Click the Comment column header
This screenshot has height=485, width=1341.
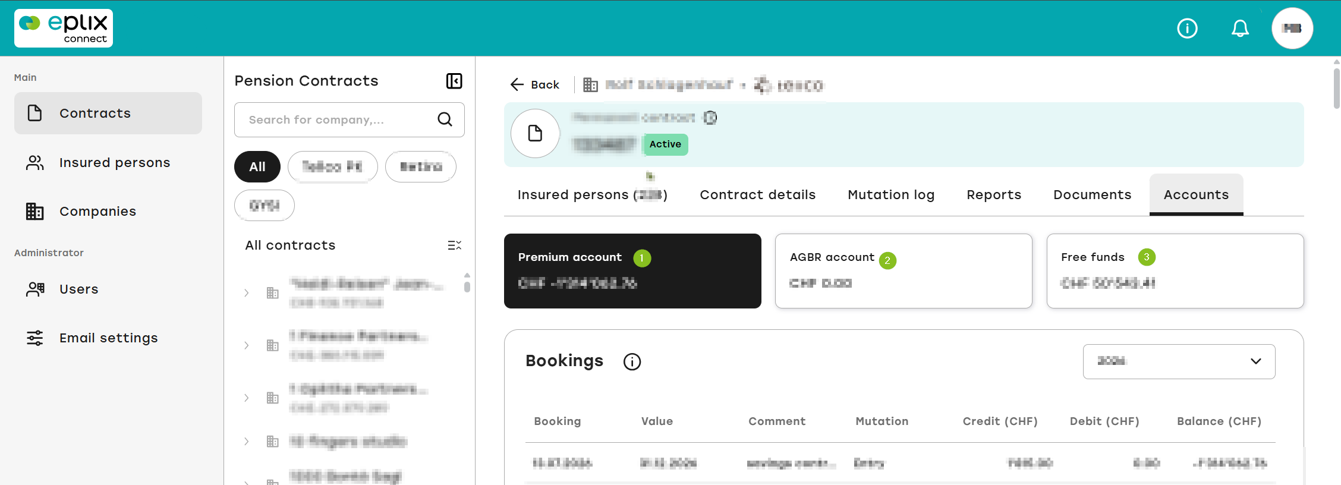point(777,421)
